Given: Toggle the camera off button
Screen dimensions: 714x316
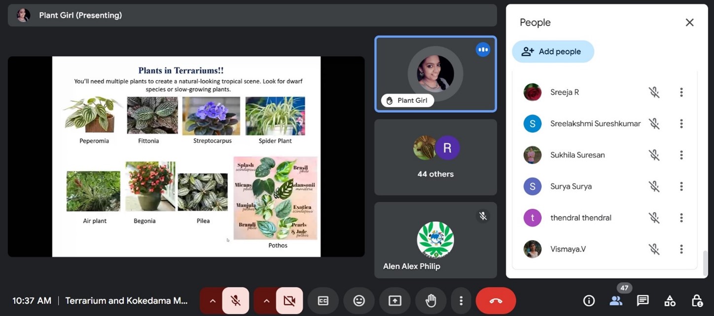Looking at the screenshot, I should tap(289, 301).
